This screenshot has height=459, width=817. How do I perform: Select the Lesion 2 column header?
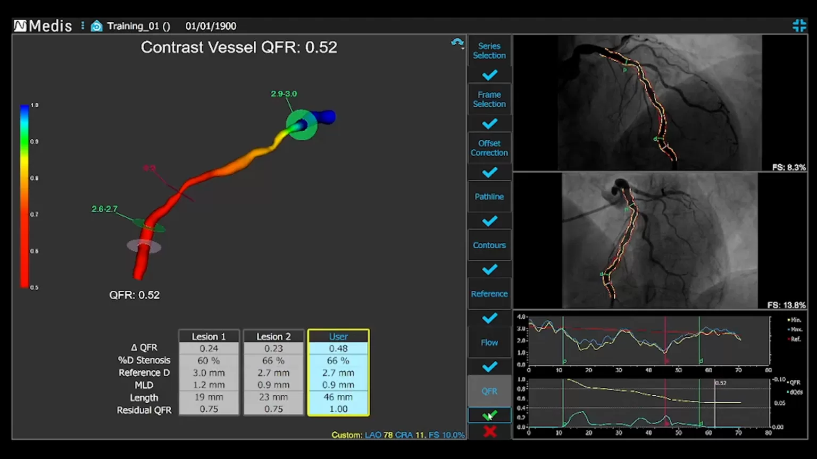click(273, 336)
